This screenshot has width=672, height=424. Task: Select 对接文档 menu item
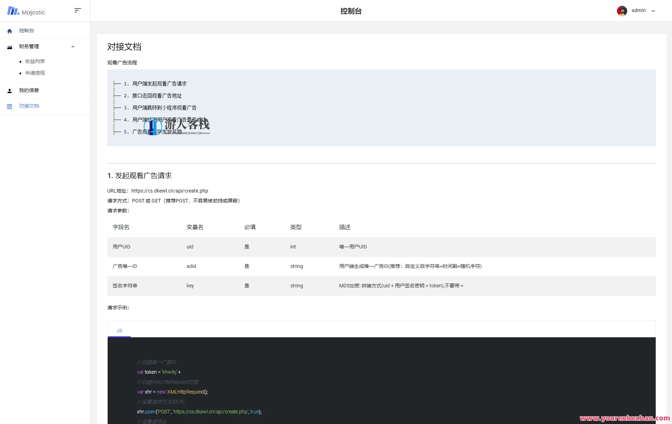tap(29, 106)
